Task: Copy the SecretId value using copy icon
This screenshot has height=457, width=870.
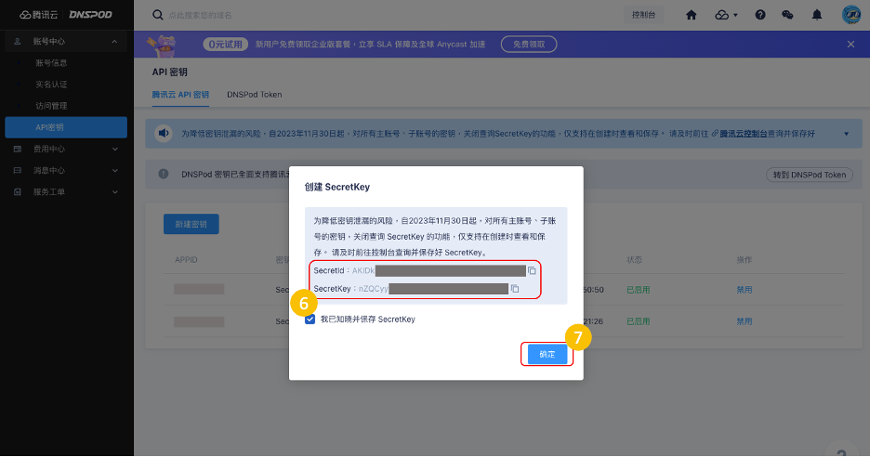Action: [x=533, y=271]
